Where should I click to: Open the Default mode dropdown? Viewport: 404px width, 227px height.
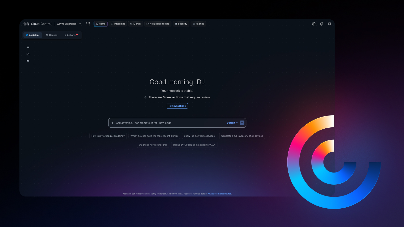click(x=232, y=123)
